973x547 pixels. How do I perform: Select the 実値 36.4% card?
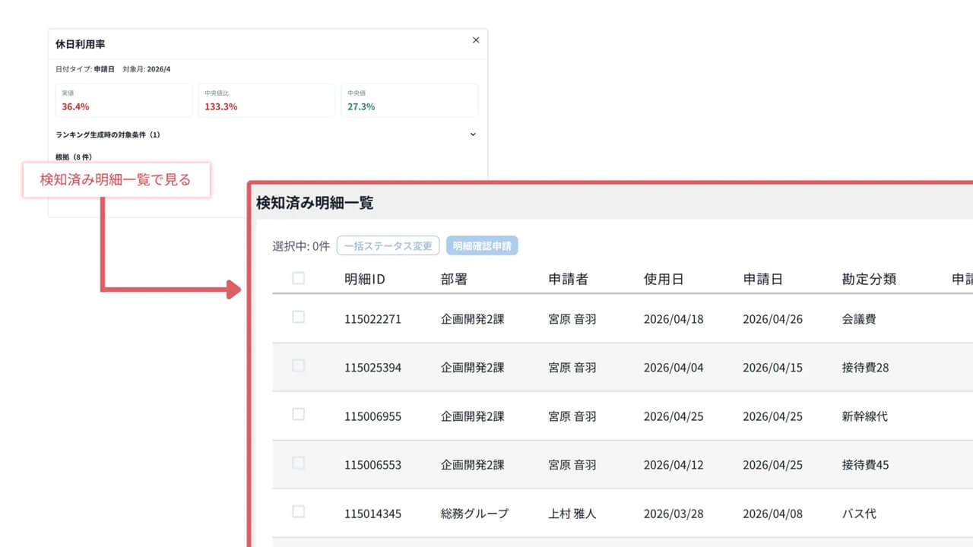click(x=124, y=100)
